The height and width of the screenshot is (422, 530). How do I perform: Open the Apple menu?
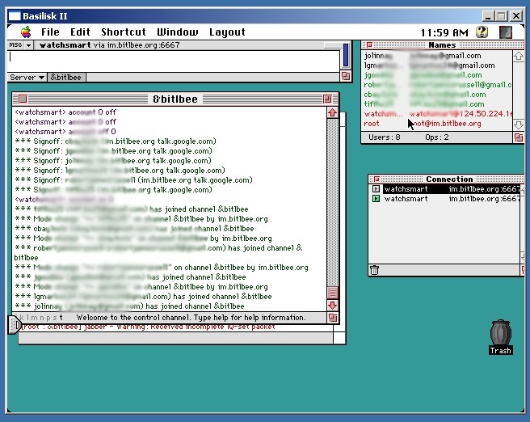coord(26,32)
